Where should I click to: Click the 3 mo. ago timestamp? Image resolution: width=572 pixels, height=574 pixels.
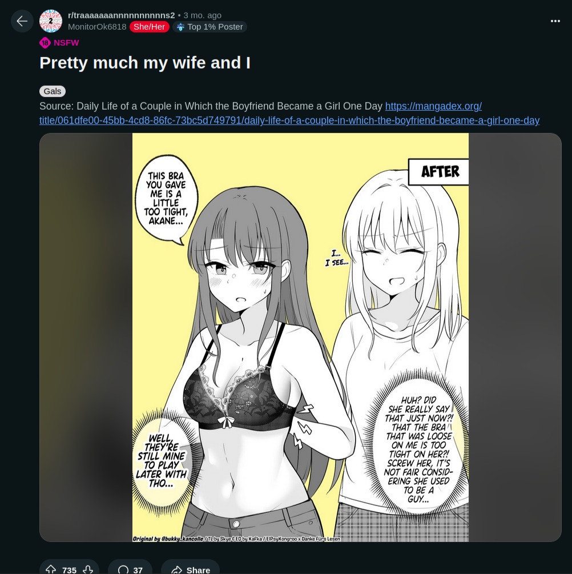click(x=203, y=15)
